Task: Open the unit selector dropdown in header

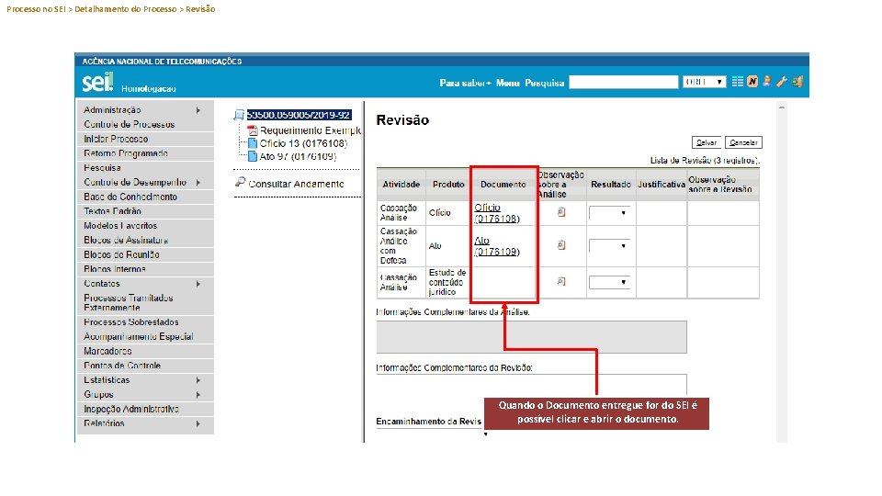Action: [705, 82]
